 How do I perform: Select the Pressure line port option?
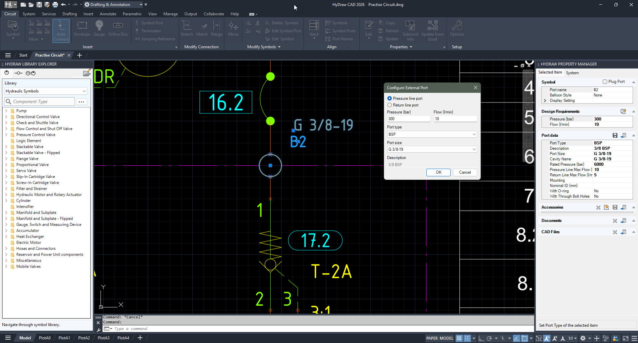(x=390, y=98)
